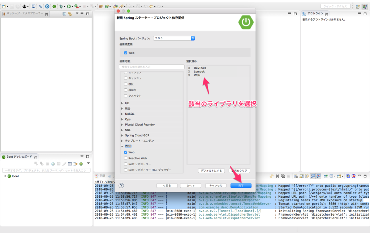Click the デフォルトにする button
370x233 pixels.
tap(211, 171)
